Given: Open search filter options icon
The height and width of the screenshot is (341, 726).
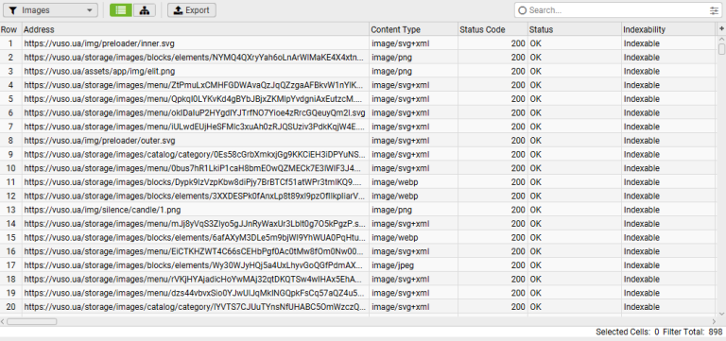Looking at the screenshot, I should [x=714, y=10].
